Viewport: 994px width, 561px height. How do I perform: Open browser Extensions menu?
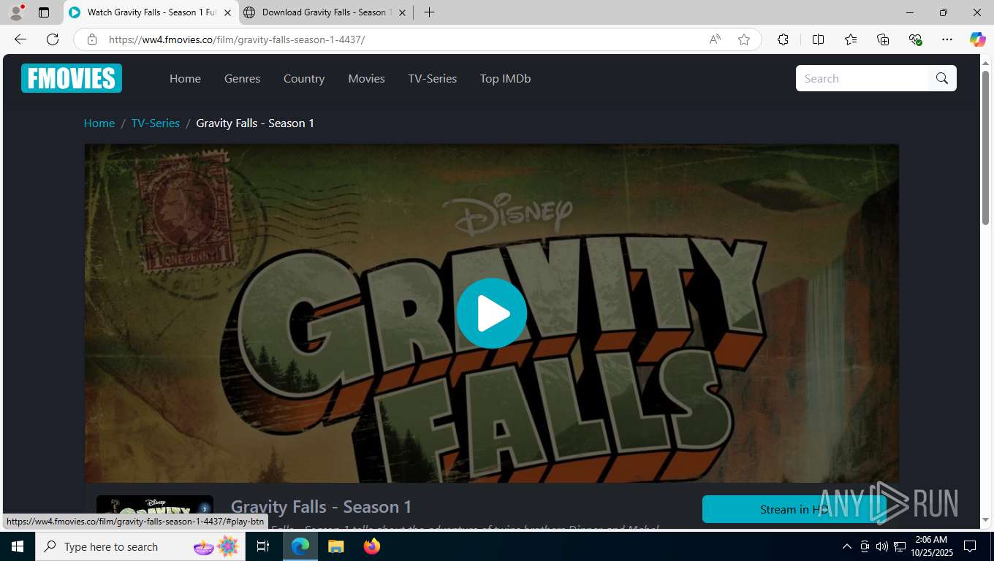pos(783,39)
